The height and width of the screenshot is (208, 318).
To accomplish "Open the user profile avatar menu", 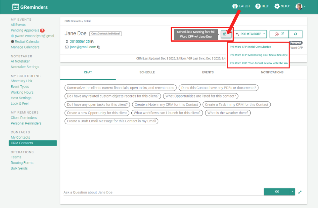I will (300, 7).
